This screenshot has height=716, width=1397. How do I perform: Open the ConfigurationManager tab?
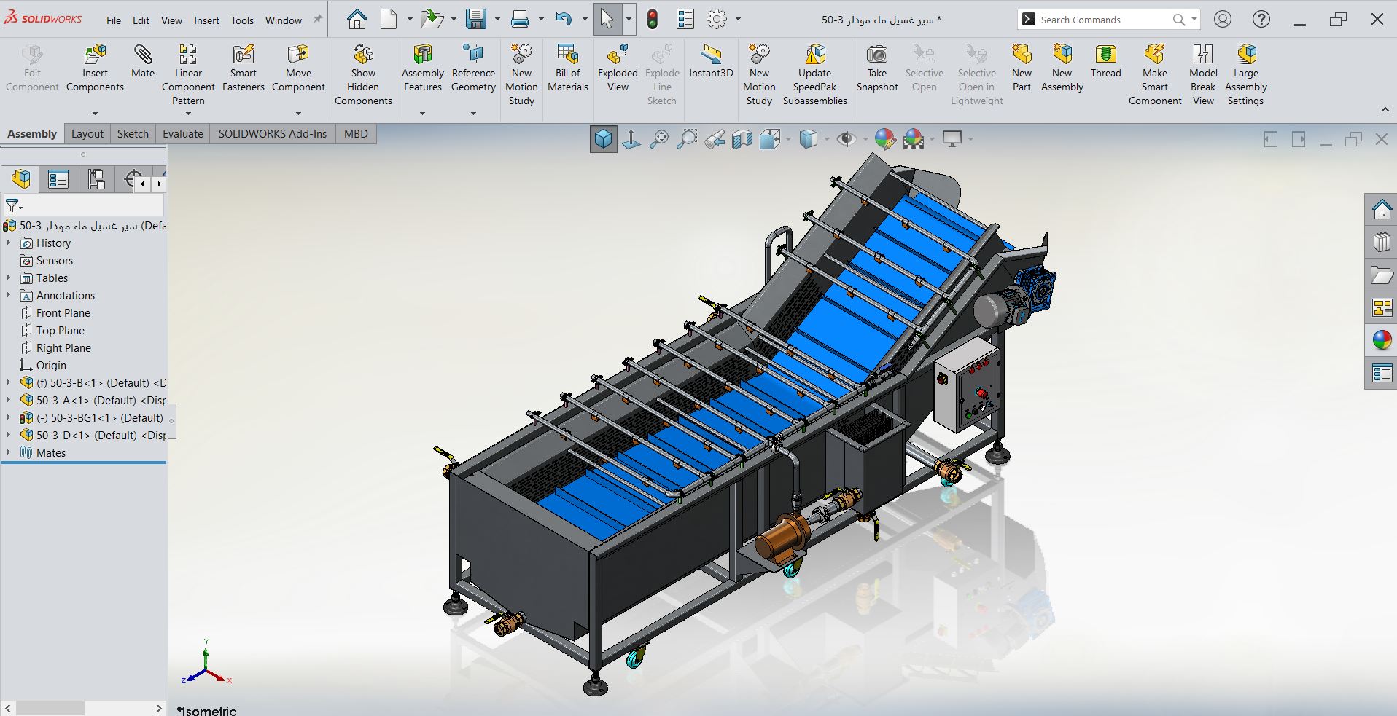pyautogui.click(x=96, y=178)
